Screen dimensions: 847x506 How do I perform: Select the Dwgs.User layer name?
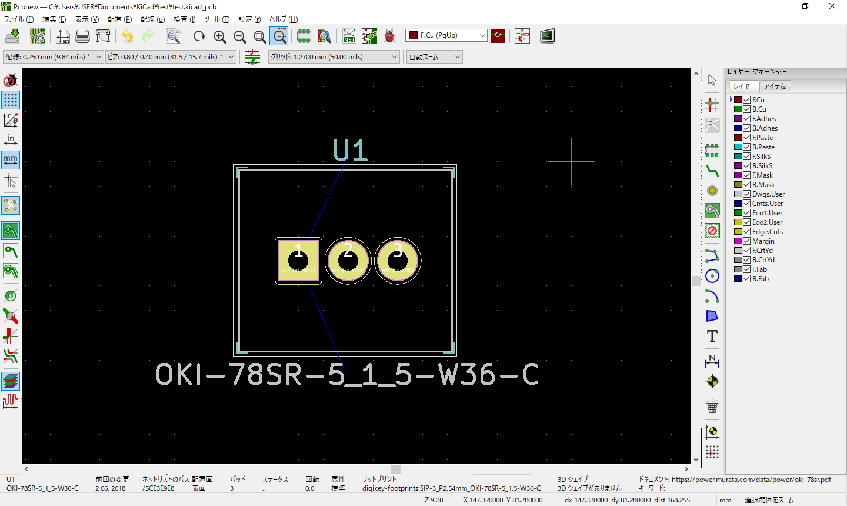pyautogui.click(x=768, y=194)
